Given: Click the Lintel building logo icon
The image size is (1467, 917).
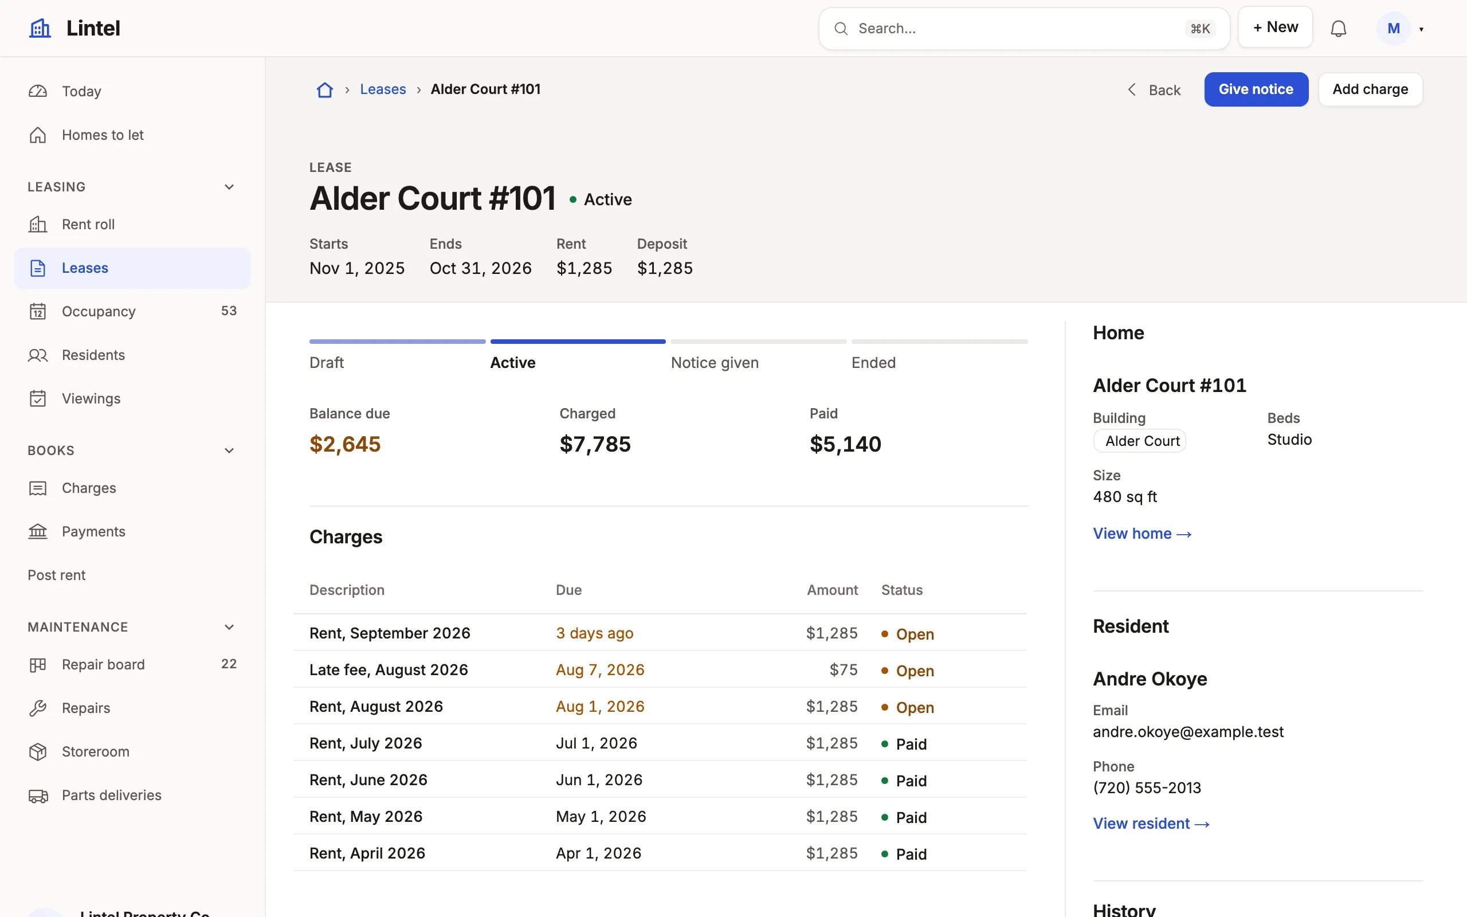Looking at the screenshot, I should [40, 28].
